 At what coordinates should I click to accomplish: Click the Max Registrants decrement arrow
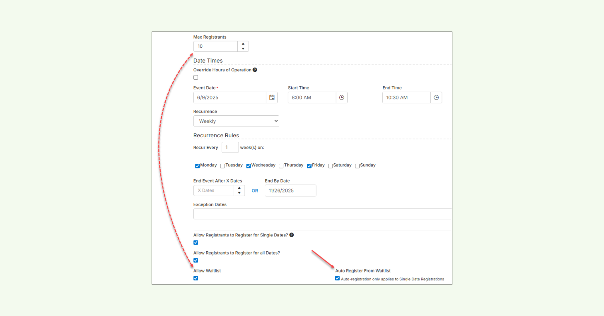pyautogui.click(x=243, y=49)
